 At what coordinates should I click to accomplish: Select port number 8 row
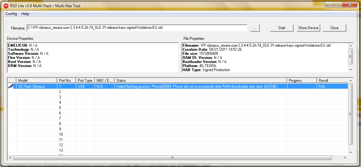tap(178, 123)
